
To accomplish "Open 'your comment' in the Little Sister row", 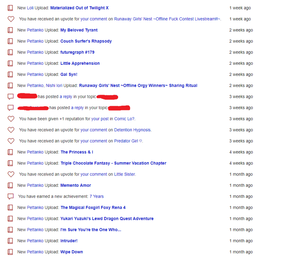I will pos(94,174).
